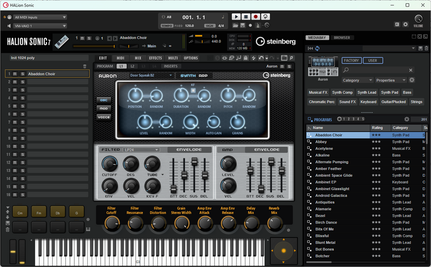Mute slot 1 Abaddon Choir
This screenshot has width=431, height=267.
[15, 74]
